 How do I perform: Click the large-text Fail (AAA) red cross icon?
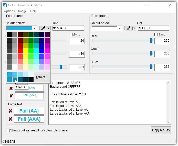[x=11, y=119]
